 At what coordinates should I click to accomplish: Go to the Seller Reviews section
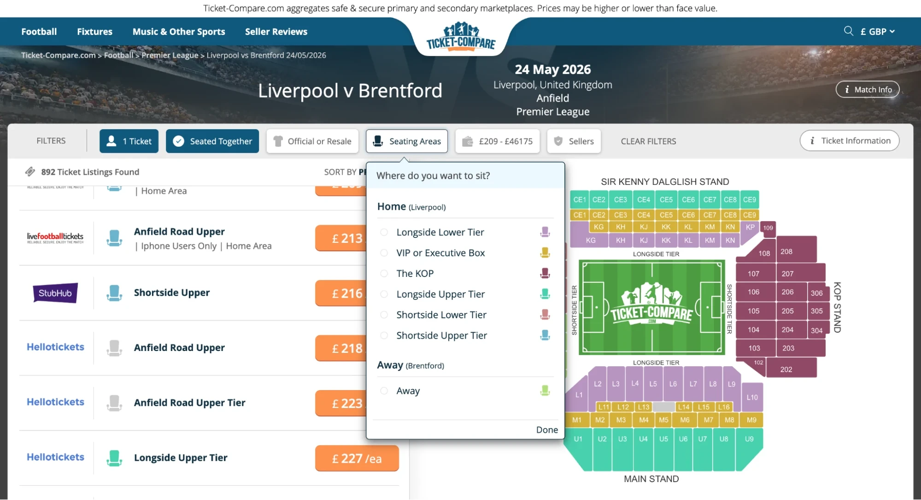point(275,31)
